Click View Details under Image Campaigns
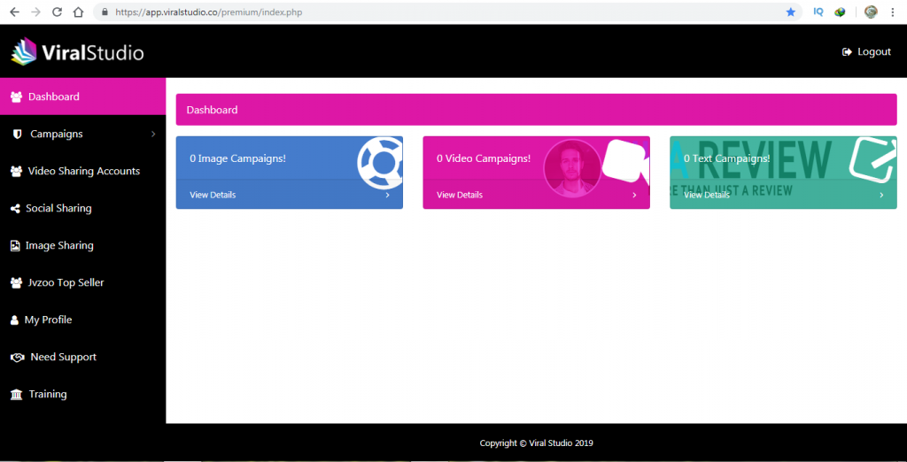 213,195
